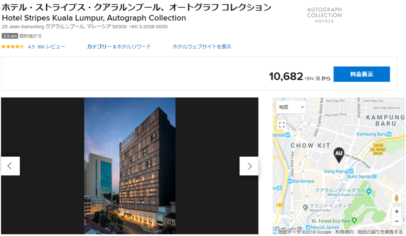Viewport: 406px width, 236px height.
Task: Click KL Forest Eco Park marker
Action: coord(354,221)
